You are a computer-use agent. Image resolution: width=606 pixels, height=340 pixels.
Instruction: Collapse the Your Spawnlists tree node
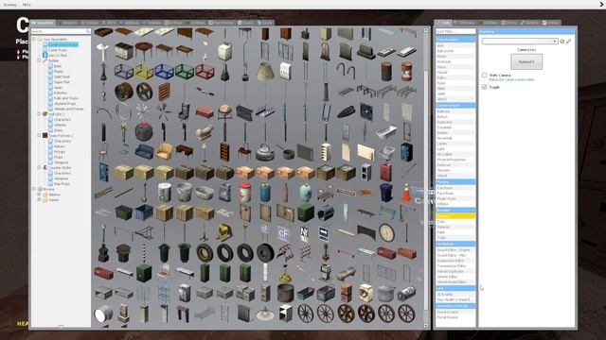34,40
